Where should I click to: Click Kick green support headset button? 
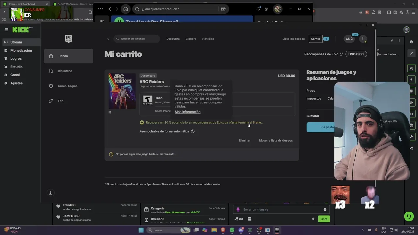tap(409, 216)
